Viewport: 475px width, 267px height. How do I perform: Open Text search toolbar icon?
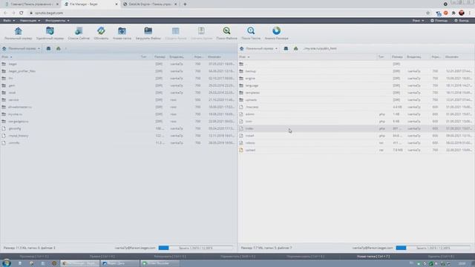[x=251, y=31]
